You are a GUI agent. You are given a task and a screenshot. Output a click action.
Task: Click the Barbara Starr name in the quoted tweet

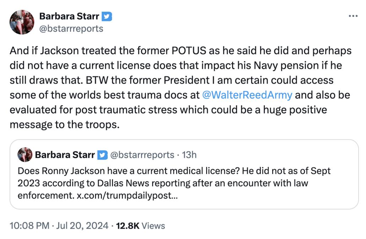tap(65, 155)
